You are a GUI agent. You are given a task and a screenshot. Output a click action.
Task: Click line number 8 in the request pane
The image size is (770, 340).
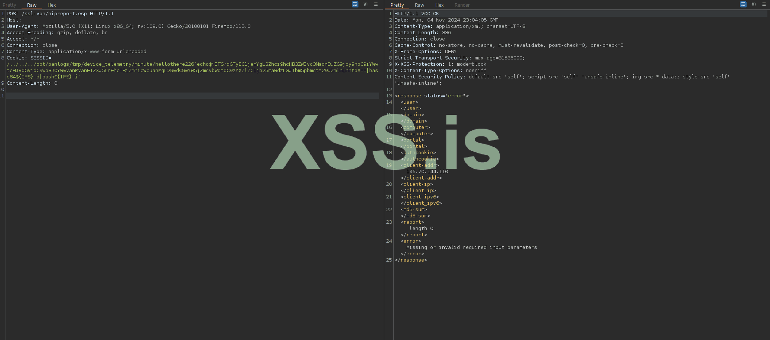[x=3, y=58]
